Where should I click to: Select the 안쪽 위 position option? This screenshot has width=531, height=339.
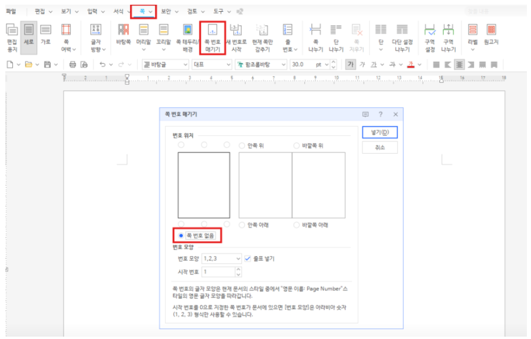click(242, 145)
